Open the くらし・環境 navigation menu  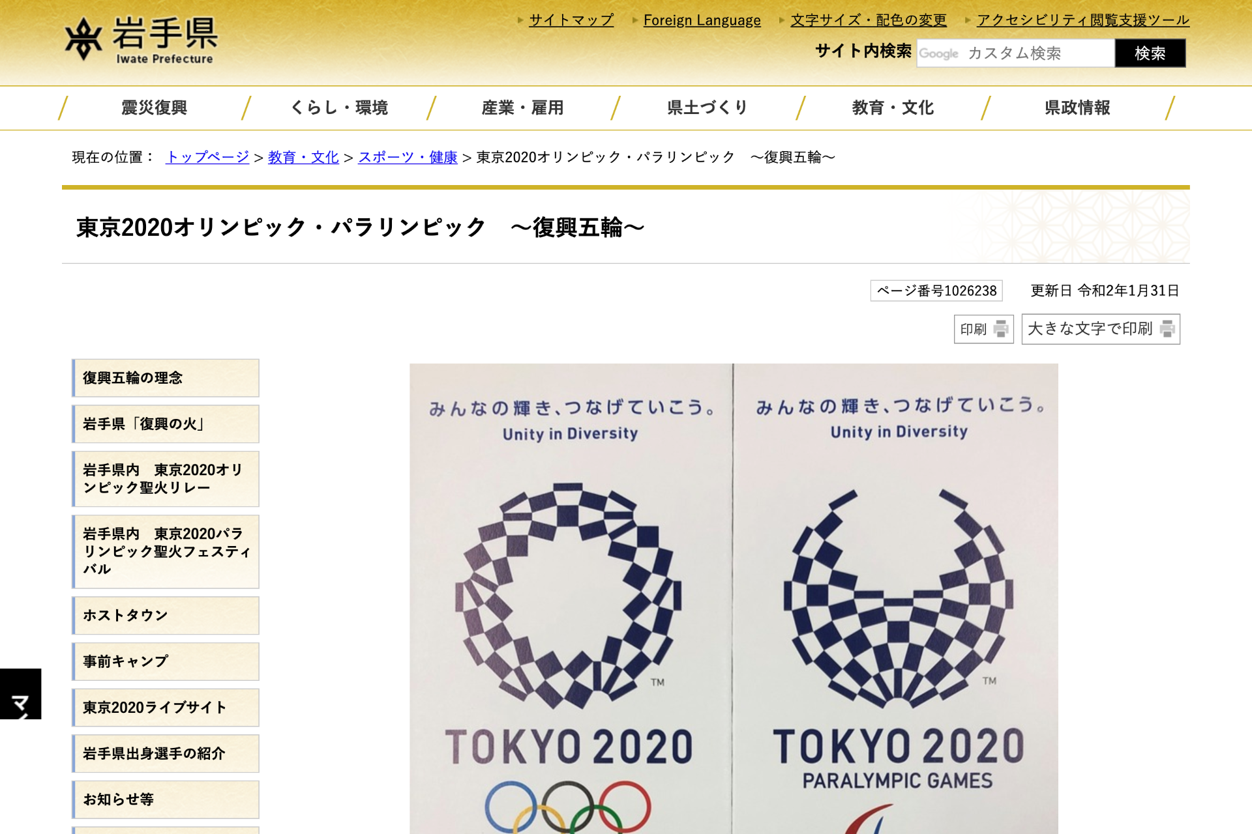tap(339, 108)
